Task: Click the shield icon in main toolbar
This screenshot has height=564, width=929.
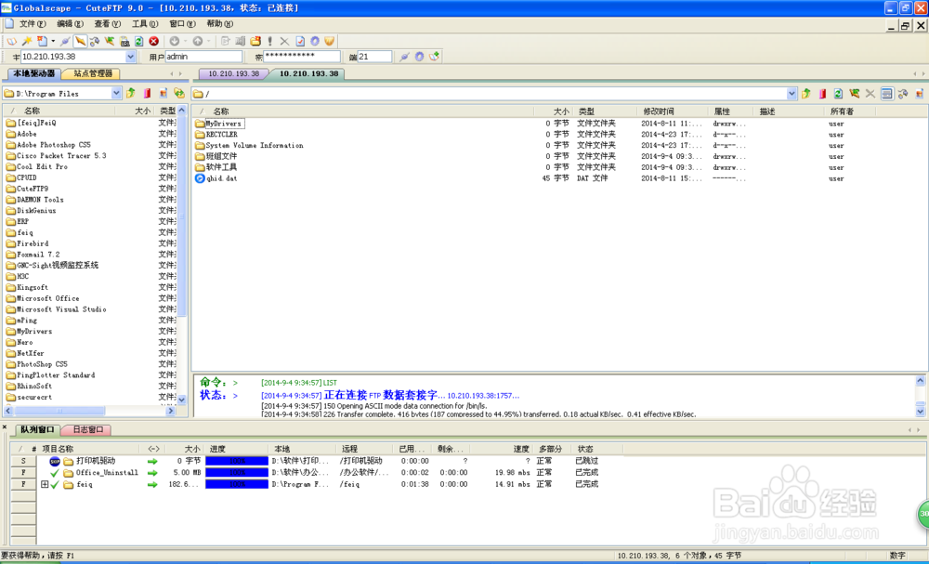Action: [330, 42]
